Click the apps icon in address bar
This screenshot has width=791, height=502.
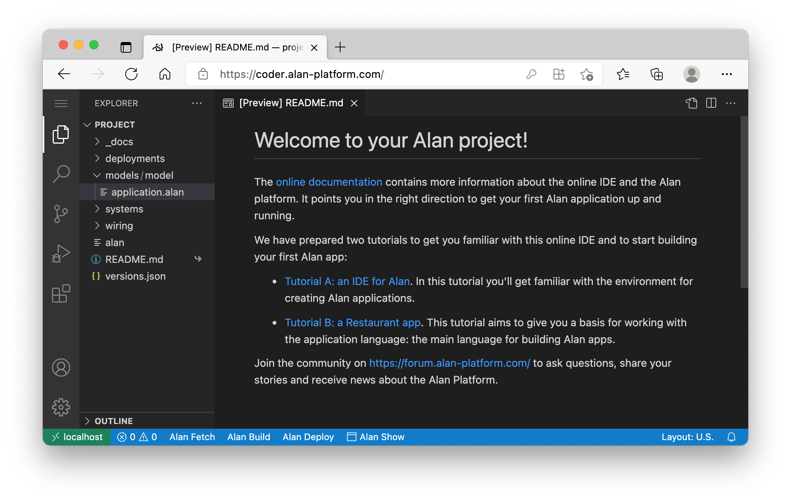click(559, 74)
